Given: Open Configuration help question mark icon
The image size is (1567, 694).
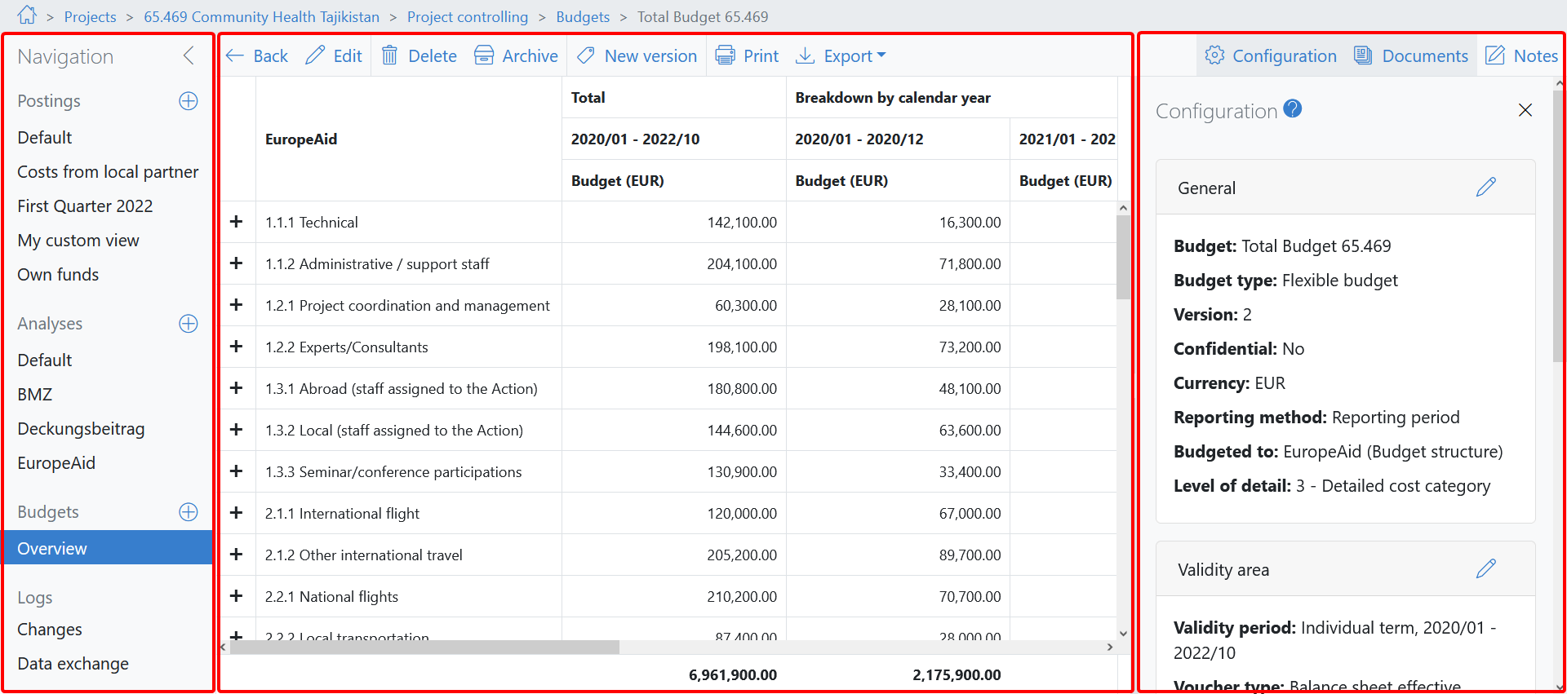Looking at the screenshot, I should 1293,108.
